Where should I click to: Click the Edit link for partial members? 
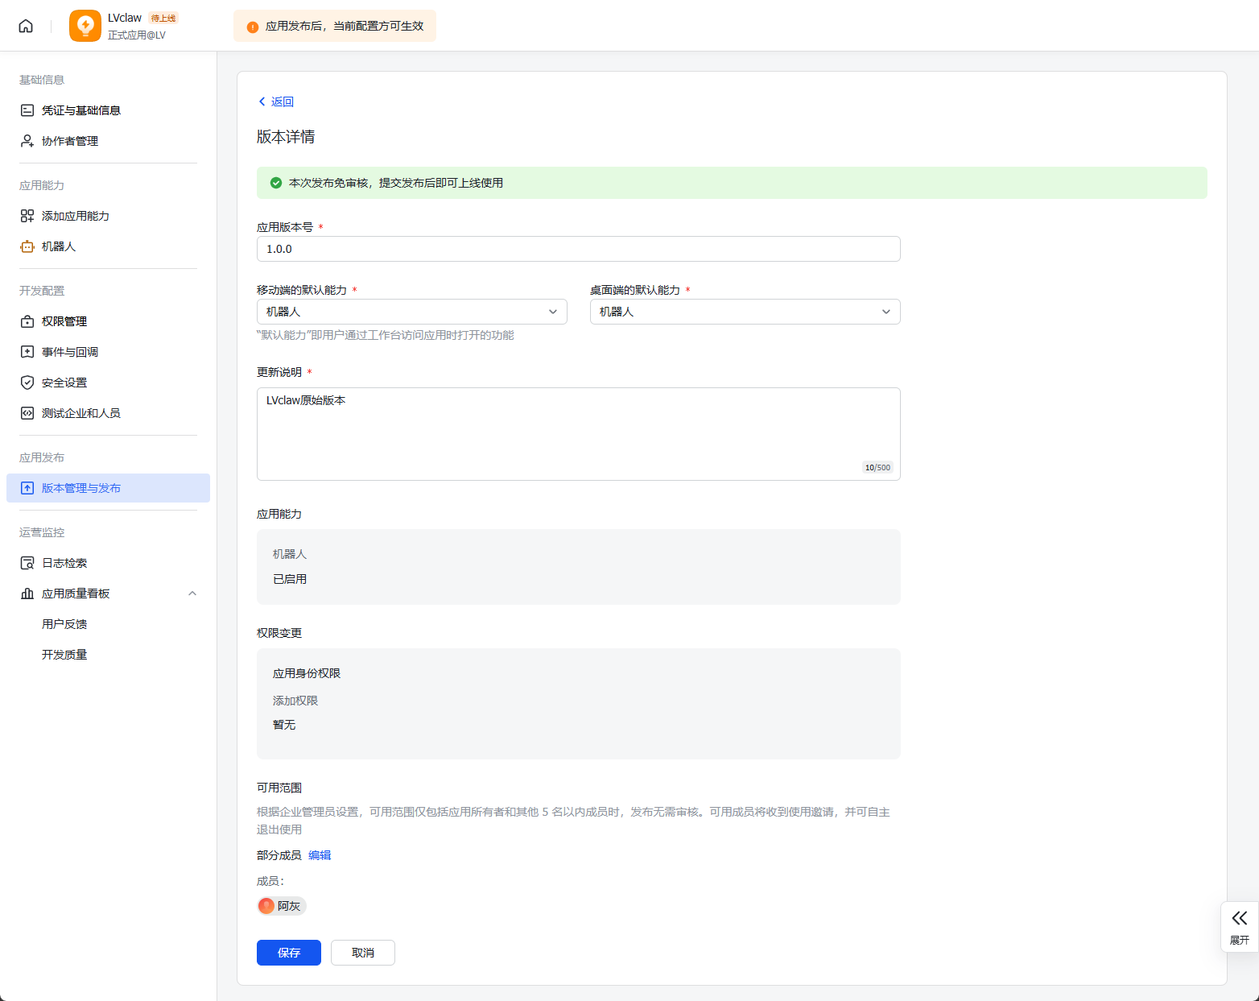tap(320, 855)
